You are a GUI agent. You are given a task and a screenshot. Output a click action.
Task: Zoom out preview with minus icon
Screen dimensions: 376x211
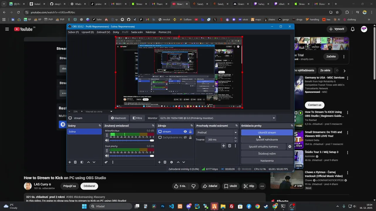[69, 111]
